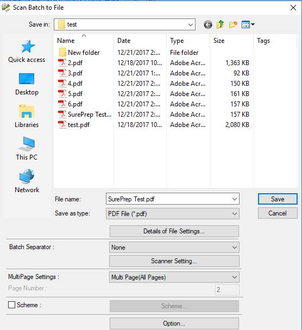Click the PDF icon of test.pdf
This screenshot has width=302, height=330.
62,125
